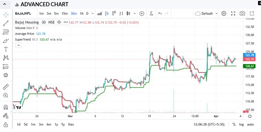Enter fullscreen mode
261x132 pixels.
pyautogui.click(x=233, y=13)
